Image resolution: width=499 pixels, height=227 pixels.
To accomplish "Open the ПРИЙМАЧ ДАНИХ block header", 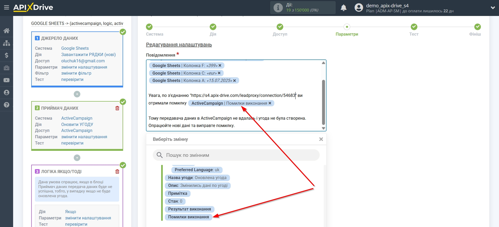I will pos(60,108).
